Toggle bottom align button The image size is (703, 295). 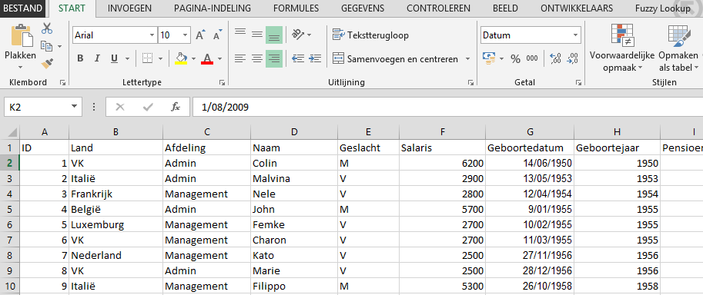pyautogui.click(x=274, y=35)
